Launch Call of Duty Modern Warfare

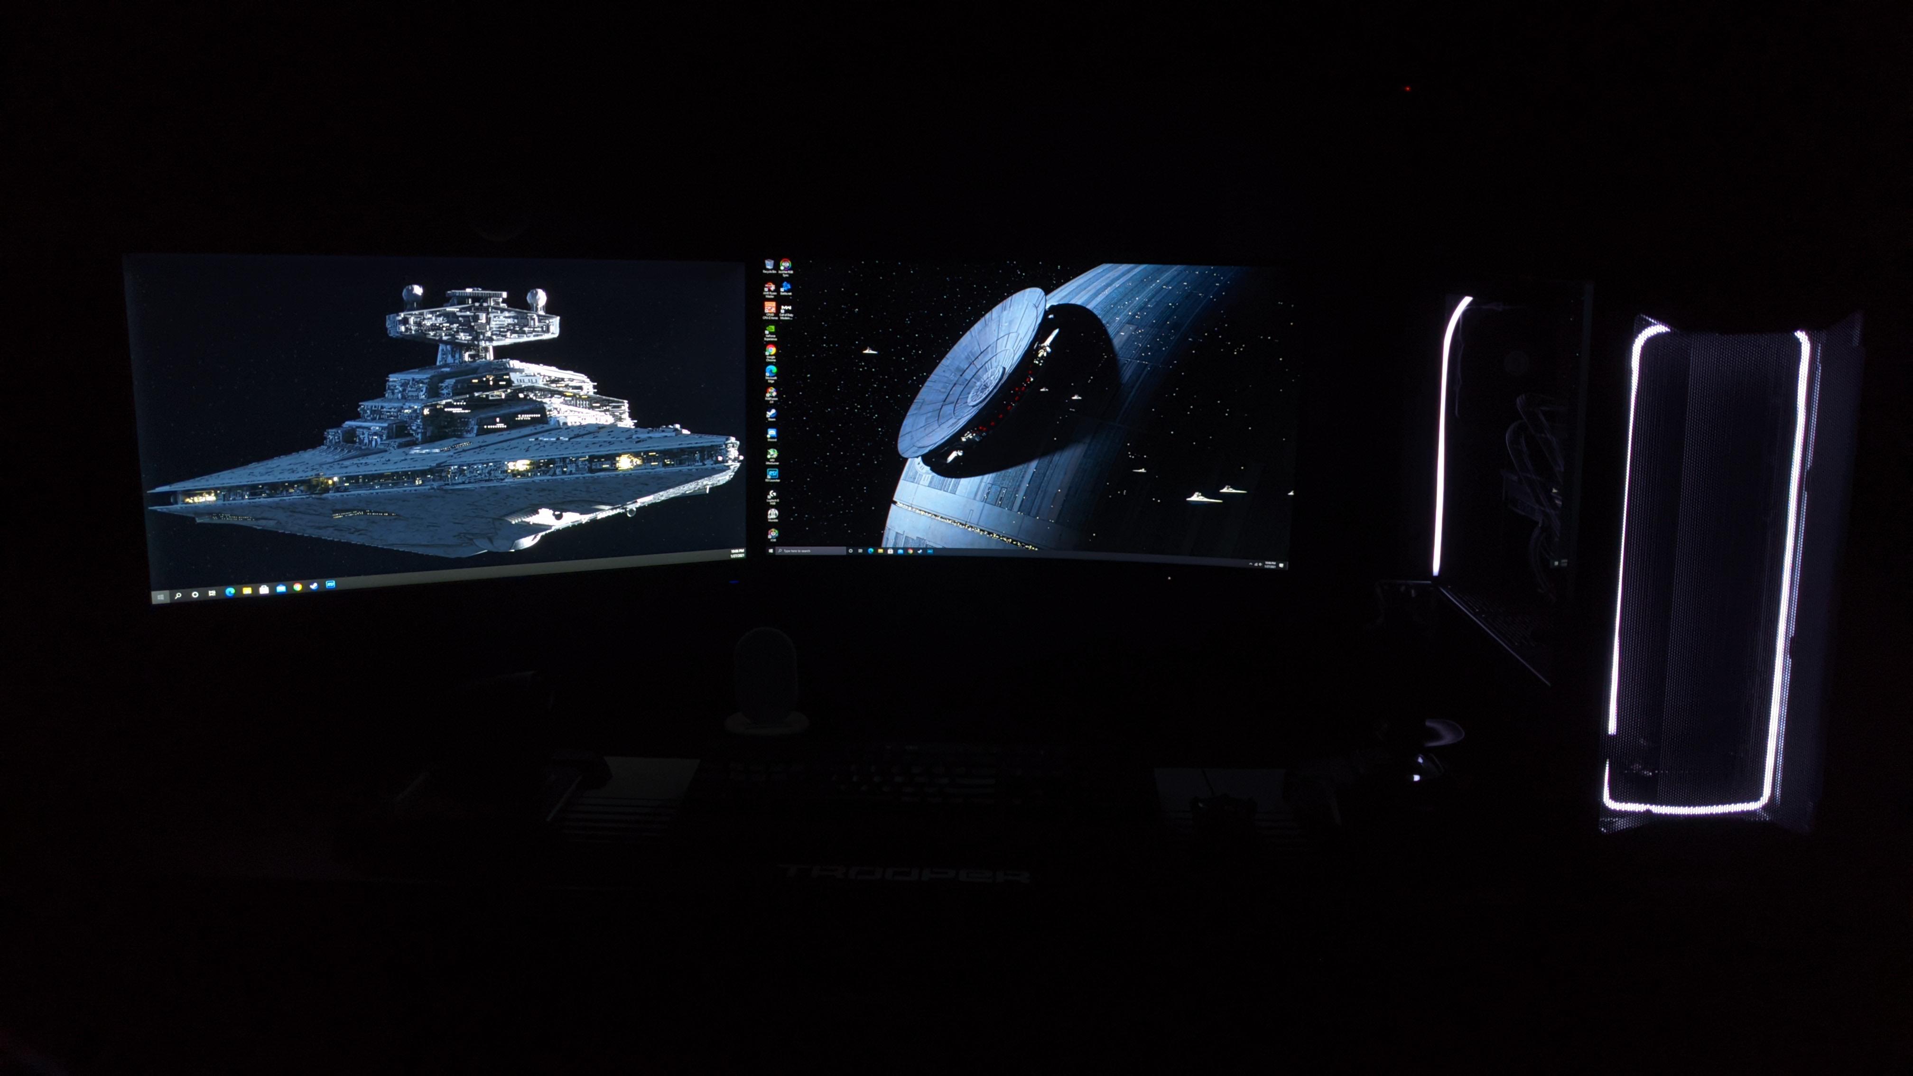[x=787, y=308]
